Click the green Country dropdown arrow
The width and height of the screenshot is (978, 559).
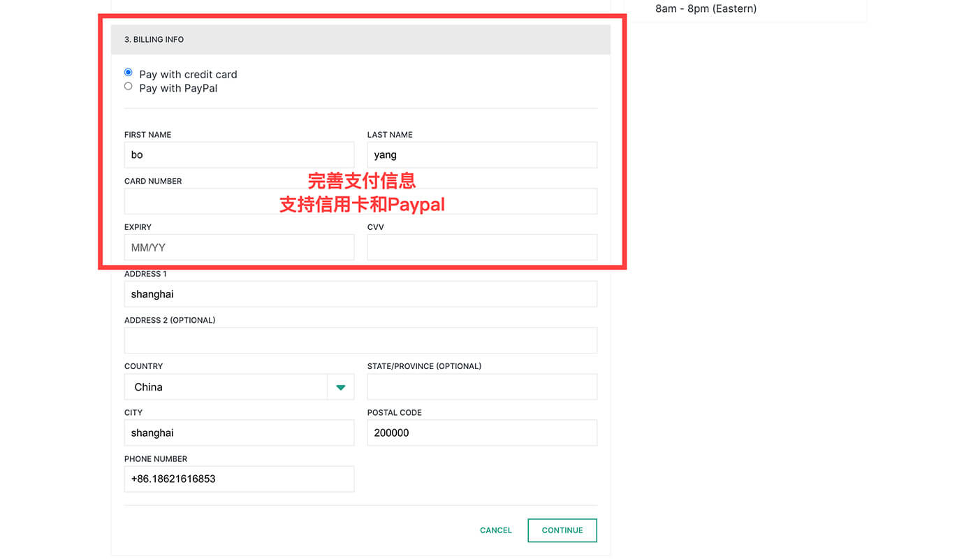pos(341,387)
